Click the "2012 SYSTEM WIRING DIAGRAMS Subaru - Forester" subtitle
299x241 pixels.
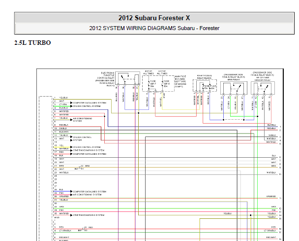[154, 28]
